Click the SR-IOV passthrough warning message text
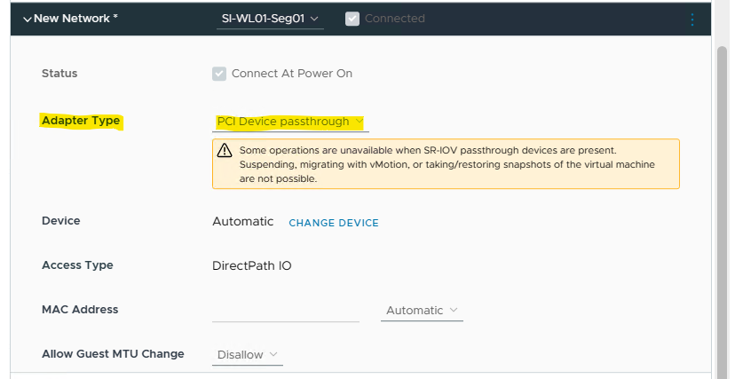 pyautogui.click(x=447, y=164)
